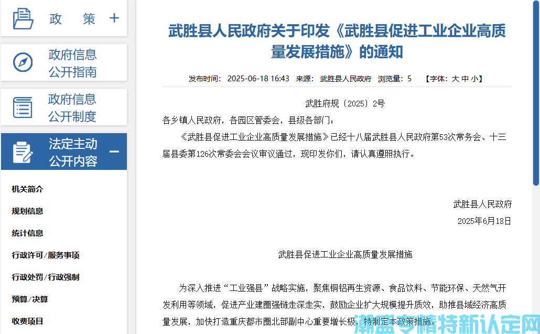Set font size to 小
This screenshot has width=540, height=334.
[x=474, y=79]
